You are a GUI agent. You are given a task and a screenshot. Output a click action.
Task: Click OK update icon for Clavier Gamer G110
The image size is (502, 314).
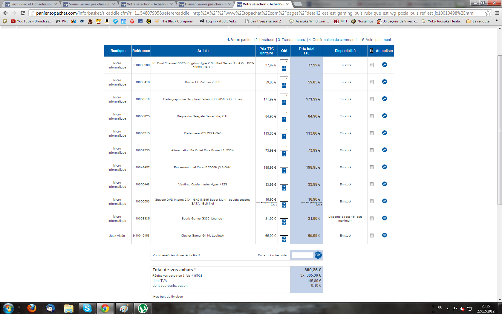384,235
